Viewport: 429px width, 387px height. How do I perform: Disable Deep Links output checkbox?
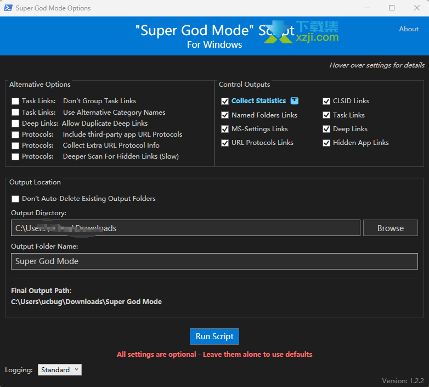(x=326, y=129)
